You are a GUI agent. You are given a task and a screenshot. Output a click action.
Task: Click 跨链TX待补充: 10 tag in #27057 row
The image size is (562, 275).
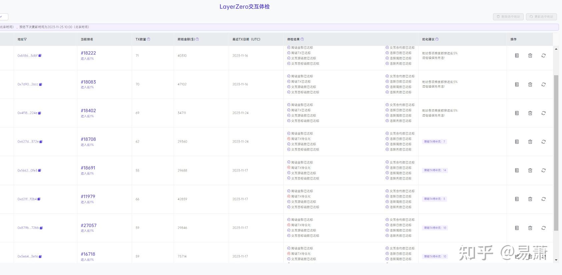click(435, 228)
